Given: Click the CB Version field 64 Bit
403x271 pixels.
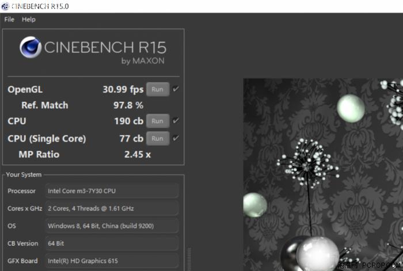Looking at the screenshot, I should pyautogui.click(x=112, y=243).
